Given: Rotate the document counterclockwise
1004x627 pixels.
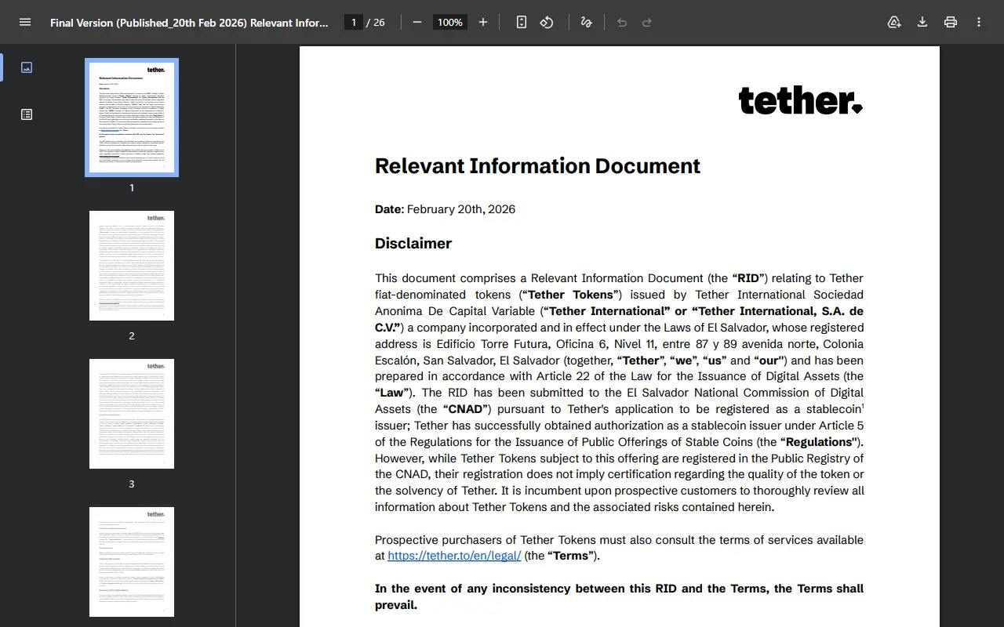Looking at the screenshot, I should coord(547,22).
